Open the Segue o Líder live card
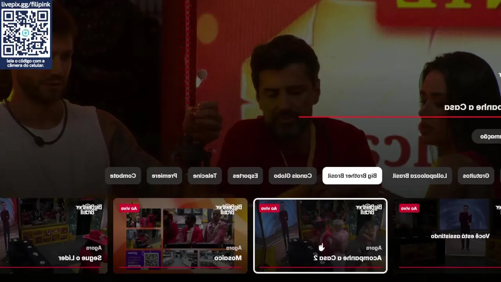This screenshot has height=282, width=501. [54, 235]
